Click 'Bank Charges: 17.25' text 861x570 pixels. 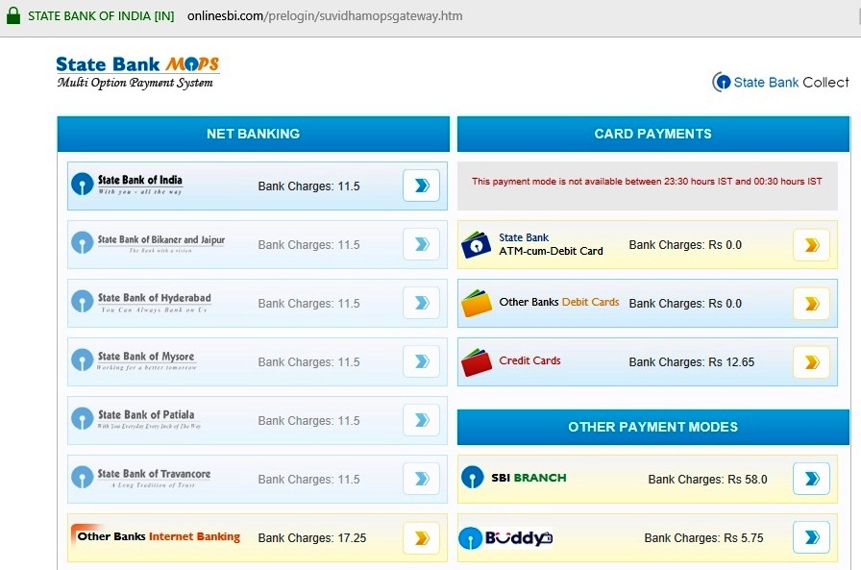[x=312, y=538]
